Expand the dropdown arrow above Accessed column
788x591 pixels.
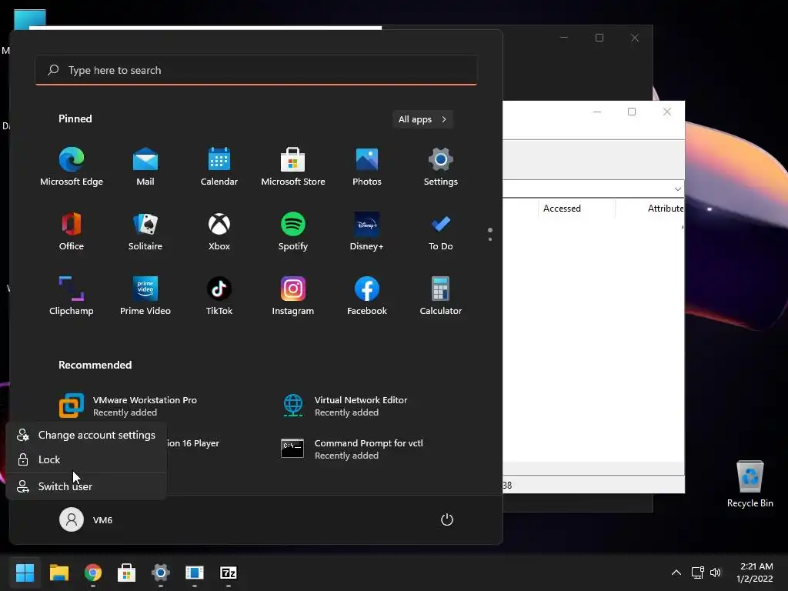(x=677, y=189)
